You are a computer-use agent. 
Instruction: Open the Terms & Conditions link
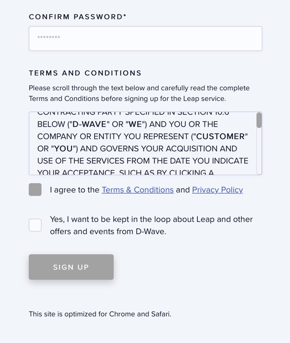click(137, 190)
